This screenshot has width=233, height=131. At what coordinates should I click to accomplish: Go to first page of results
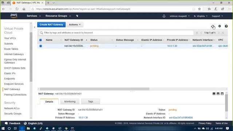pos(197,33)
